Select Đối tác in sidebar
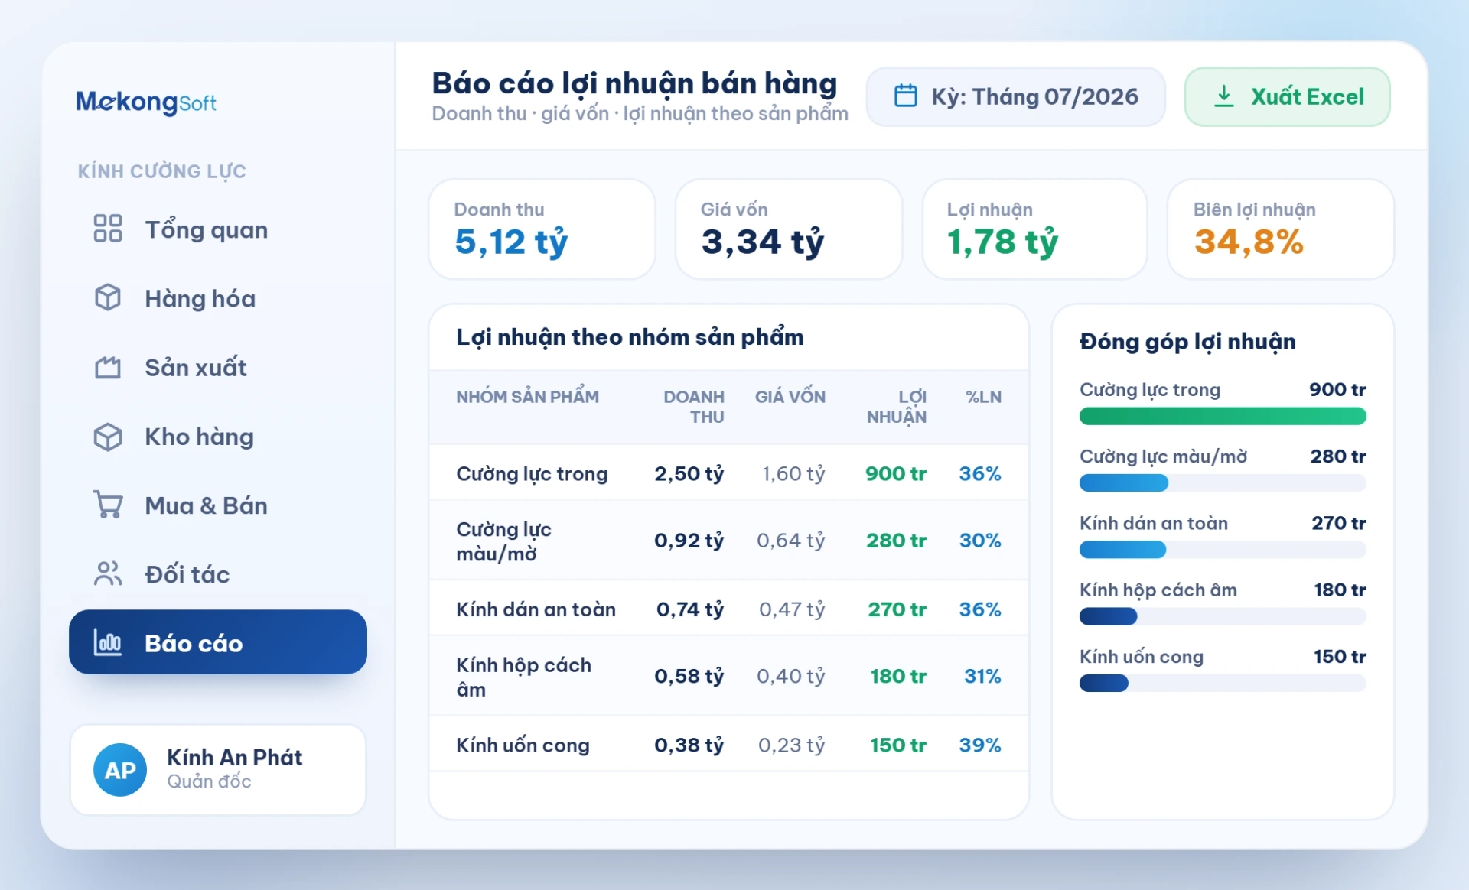Screen dimensions: 1469x890 click(x=218, y=574)
